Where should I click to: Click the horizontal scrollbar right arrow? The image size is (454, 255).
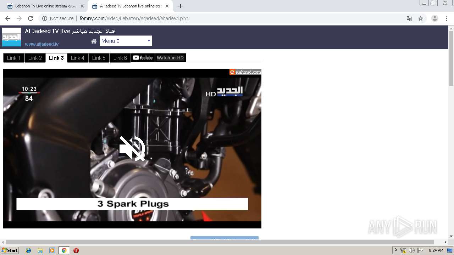445,242
